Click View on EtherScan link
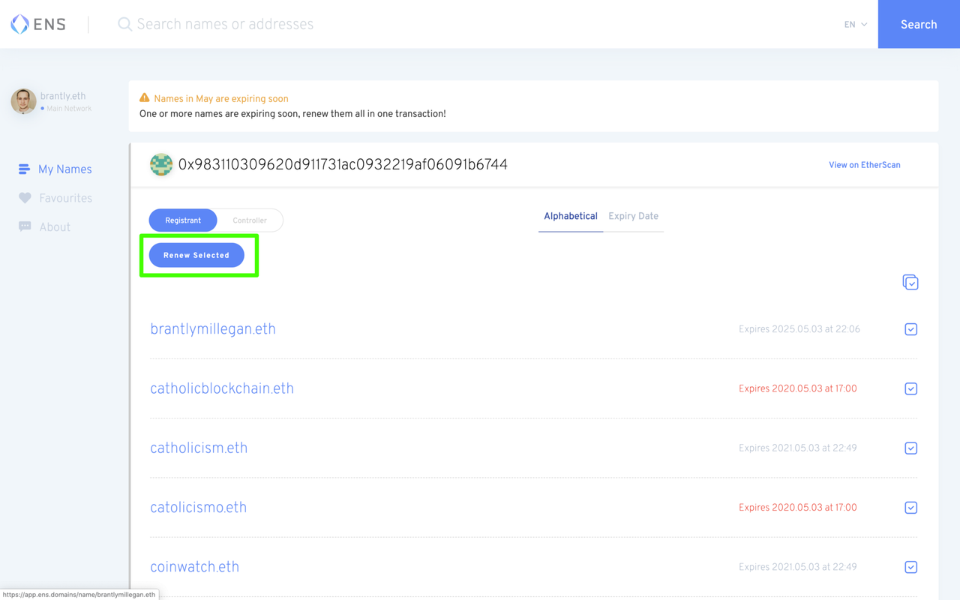The width and height of the screenshot is (960, 600). point(865,165)
